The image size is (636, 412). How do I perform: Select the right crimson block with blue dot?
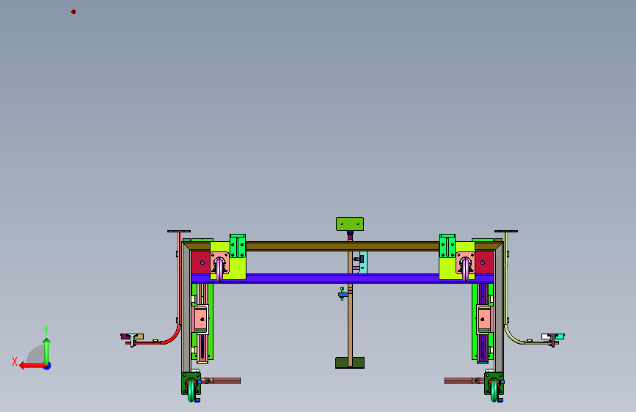(484, 262)
